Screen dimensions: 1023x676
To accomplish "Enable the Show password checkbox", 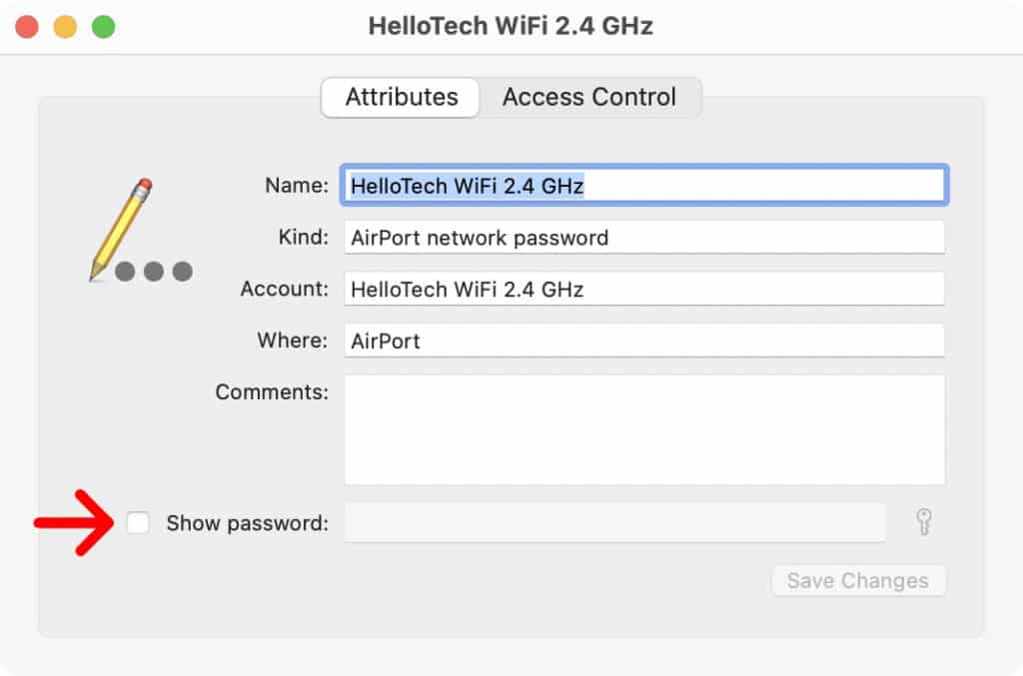I will (x=136, y=521).
